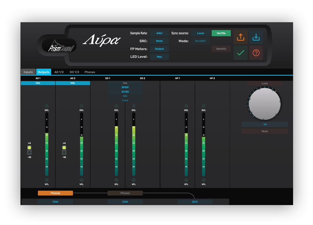Click the DO 2 VFL indicator
313x225 pixels.
click(134, 180)
